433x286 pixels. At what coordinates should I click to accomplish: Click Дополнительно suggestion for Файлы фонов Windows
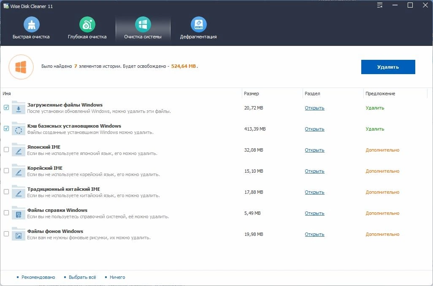[x=382, y=235]
